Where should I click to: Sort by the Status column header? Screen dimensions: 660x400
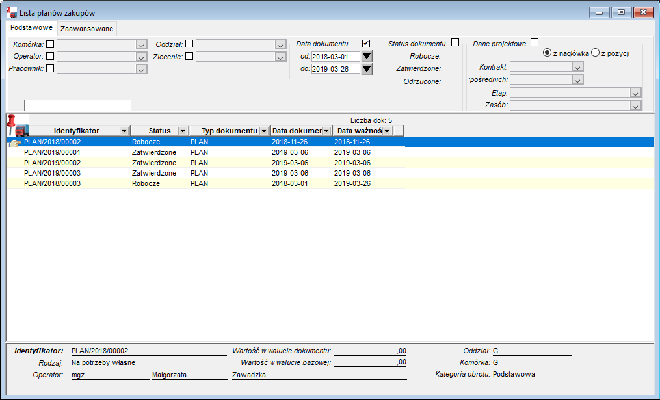click(159, 131)
